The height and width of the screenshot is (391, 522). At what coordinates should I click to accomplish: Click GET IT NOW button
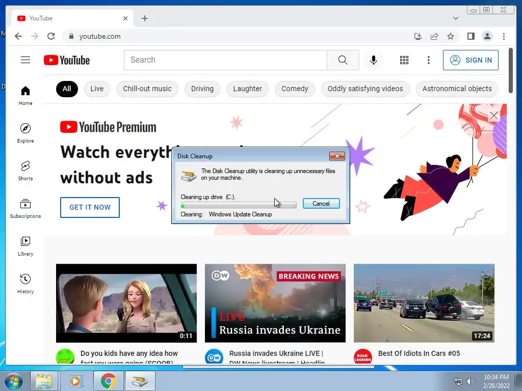[x=90, y=208]
